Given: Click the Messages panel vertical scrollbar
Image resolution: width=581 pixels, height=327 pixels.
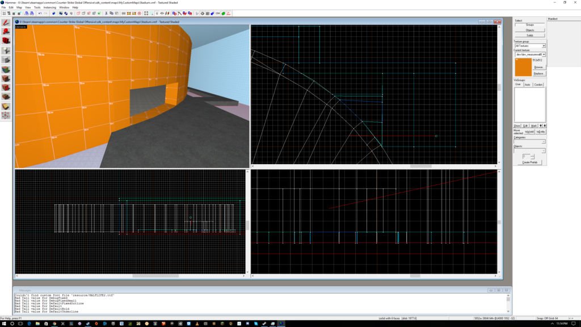Looking at the screenshot, I should click(x=508, y=303).
